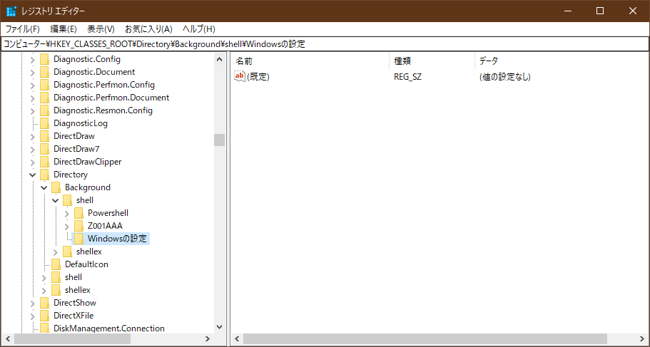Open the お気に入り(A) menu
This screenshot has width=650, height=347.
tap(148, 29)
